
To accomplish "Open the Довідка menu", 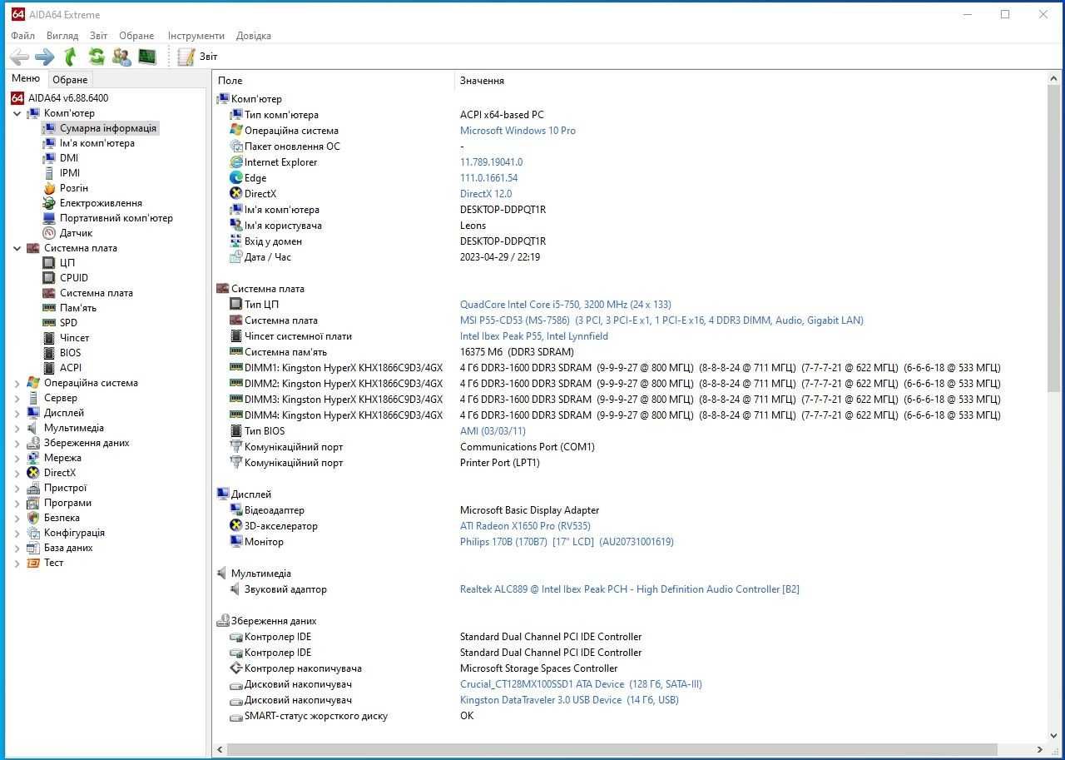I will coord(254,36).
